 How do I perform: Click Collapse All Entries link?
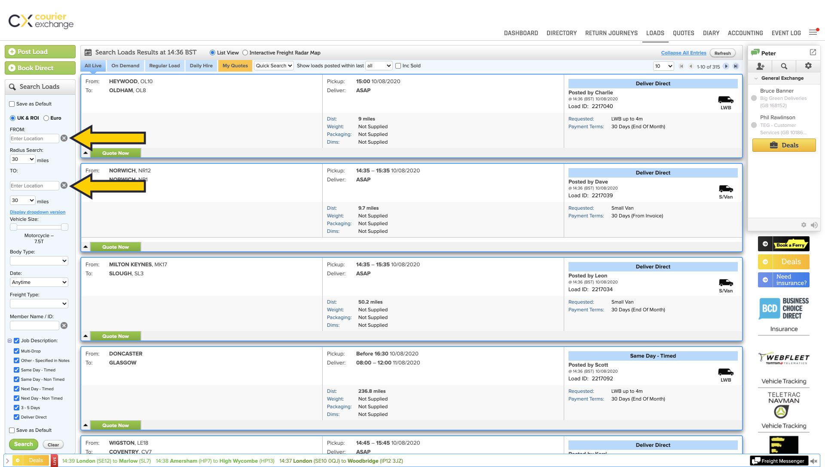[x=683, y=53]
